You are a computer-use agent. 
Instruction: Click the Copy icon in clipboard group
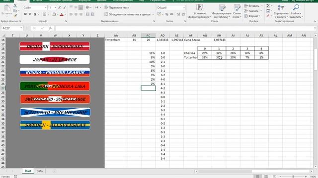tap(15, 11)
